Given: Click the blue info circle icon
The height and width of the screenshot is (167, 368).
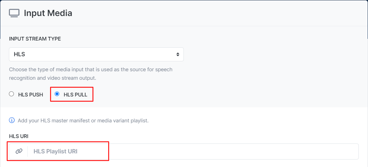Looking at the screenshot, I should (12, 120).
